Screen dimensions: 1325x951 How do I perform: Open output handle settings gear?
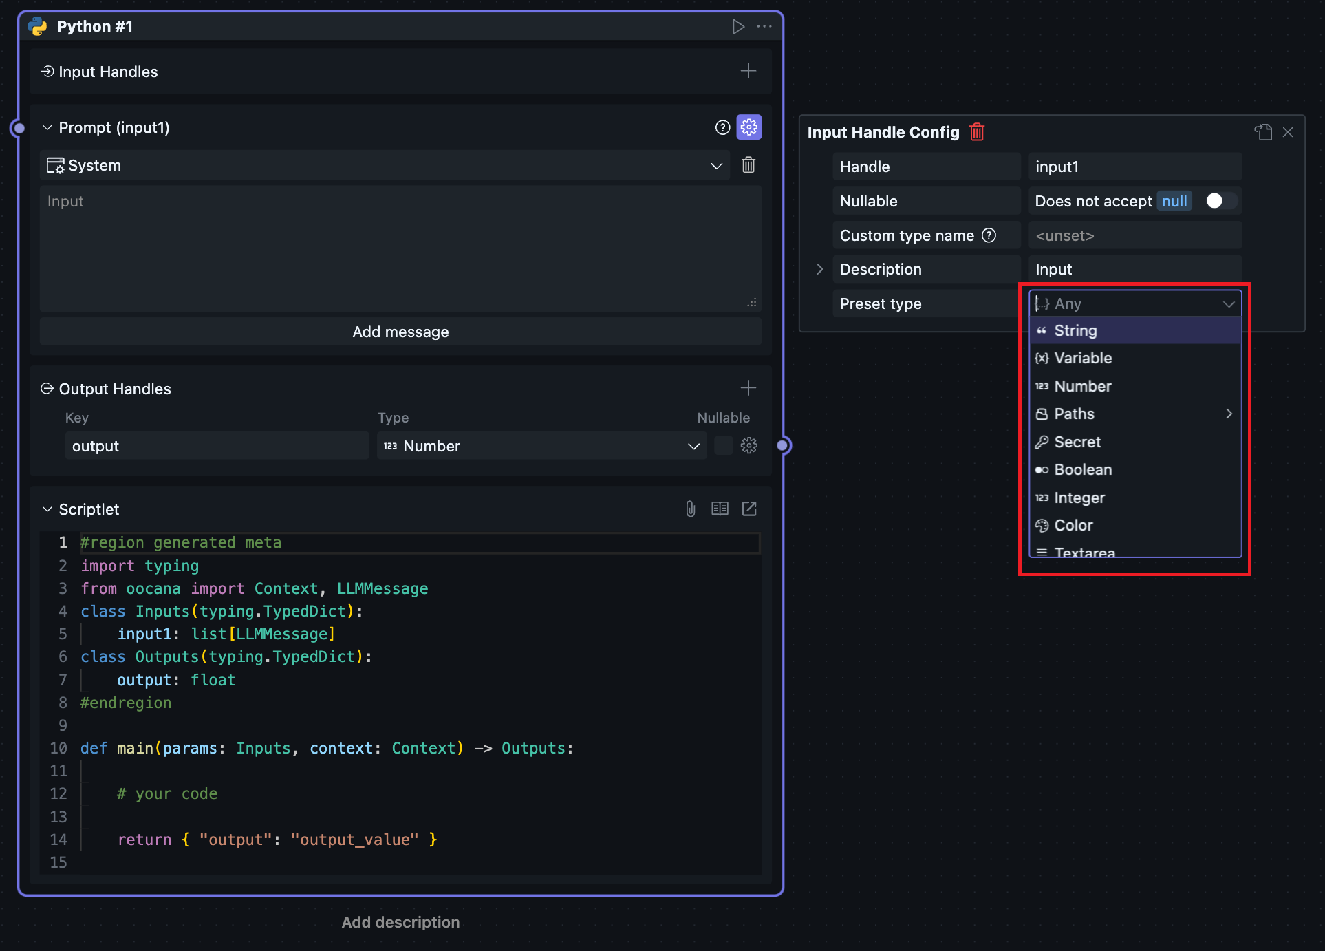tap(748, 446)
